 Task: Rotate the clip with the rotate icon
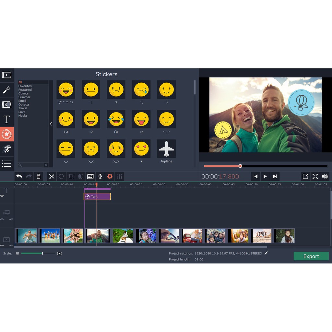coord(61,176)
